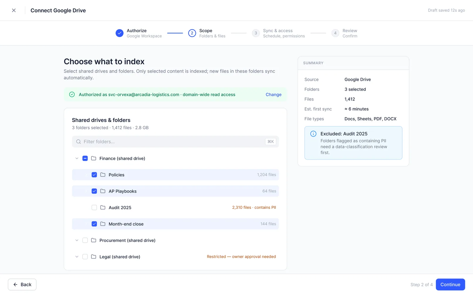The width and height of the screenshot is (473, 295).
Task: Expand the Legal shared drive chevron
Action: tap(77, 257)
